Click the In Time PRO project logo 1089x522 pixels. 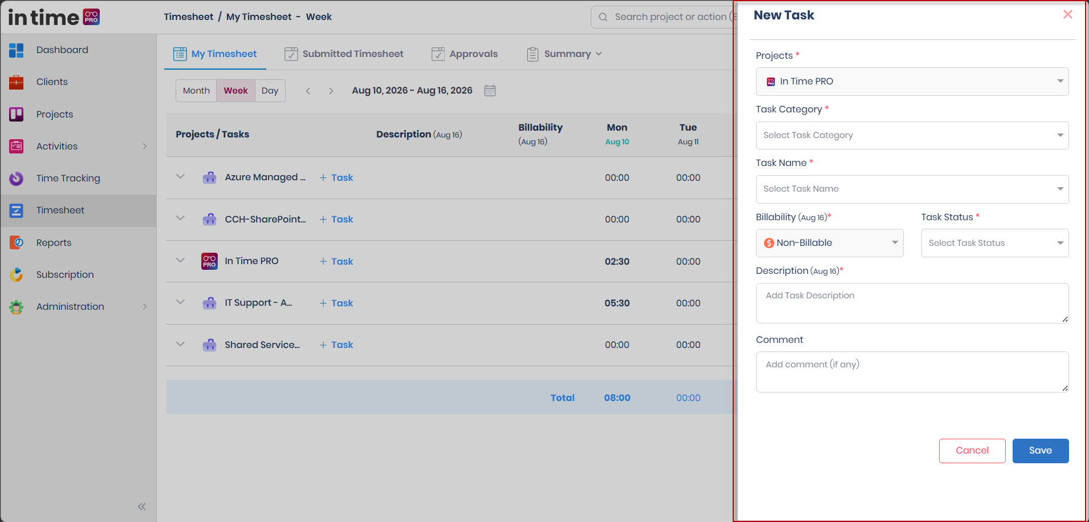[x=209, y=261]
